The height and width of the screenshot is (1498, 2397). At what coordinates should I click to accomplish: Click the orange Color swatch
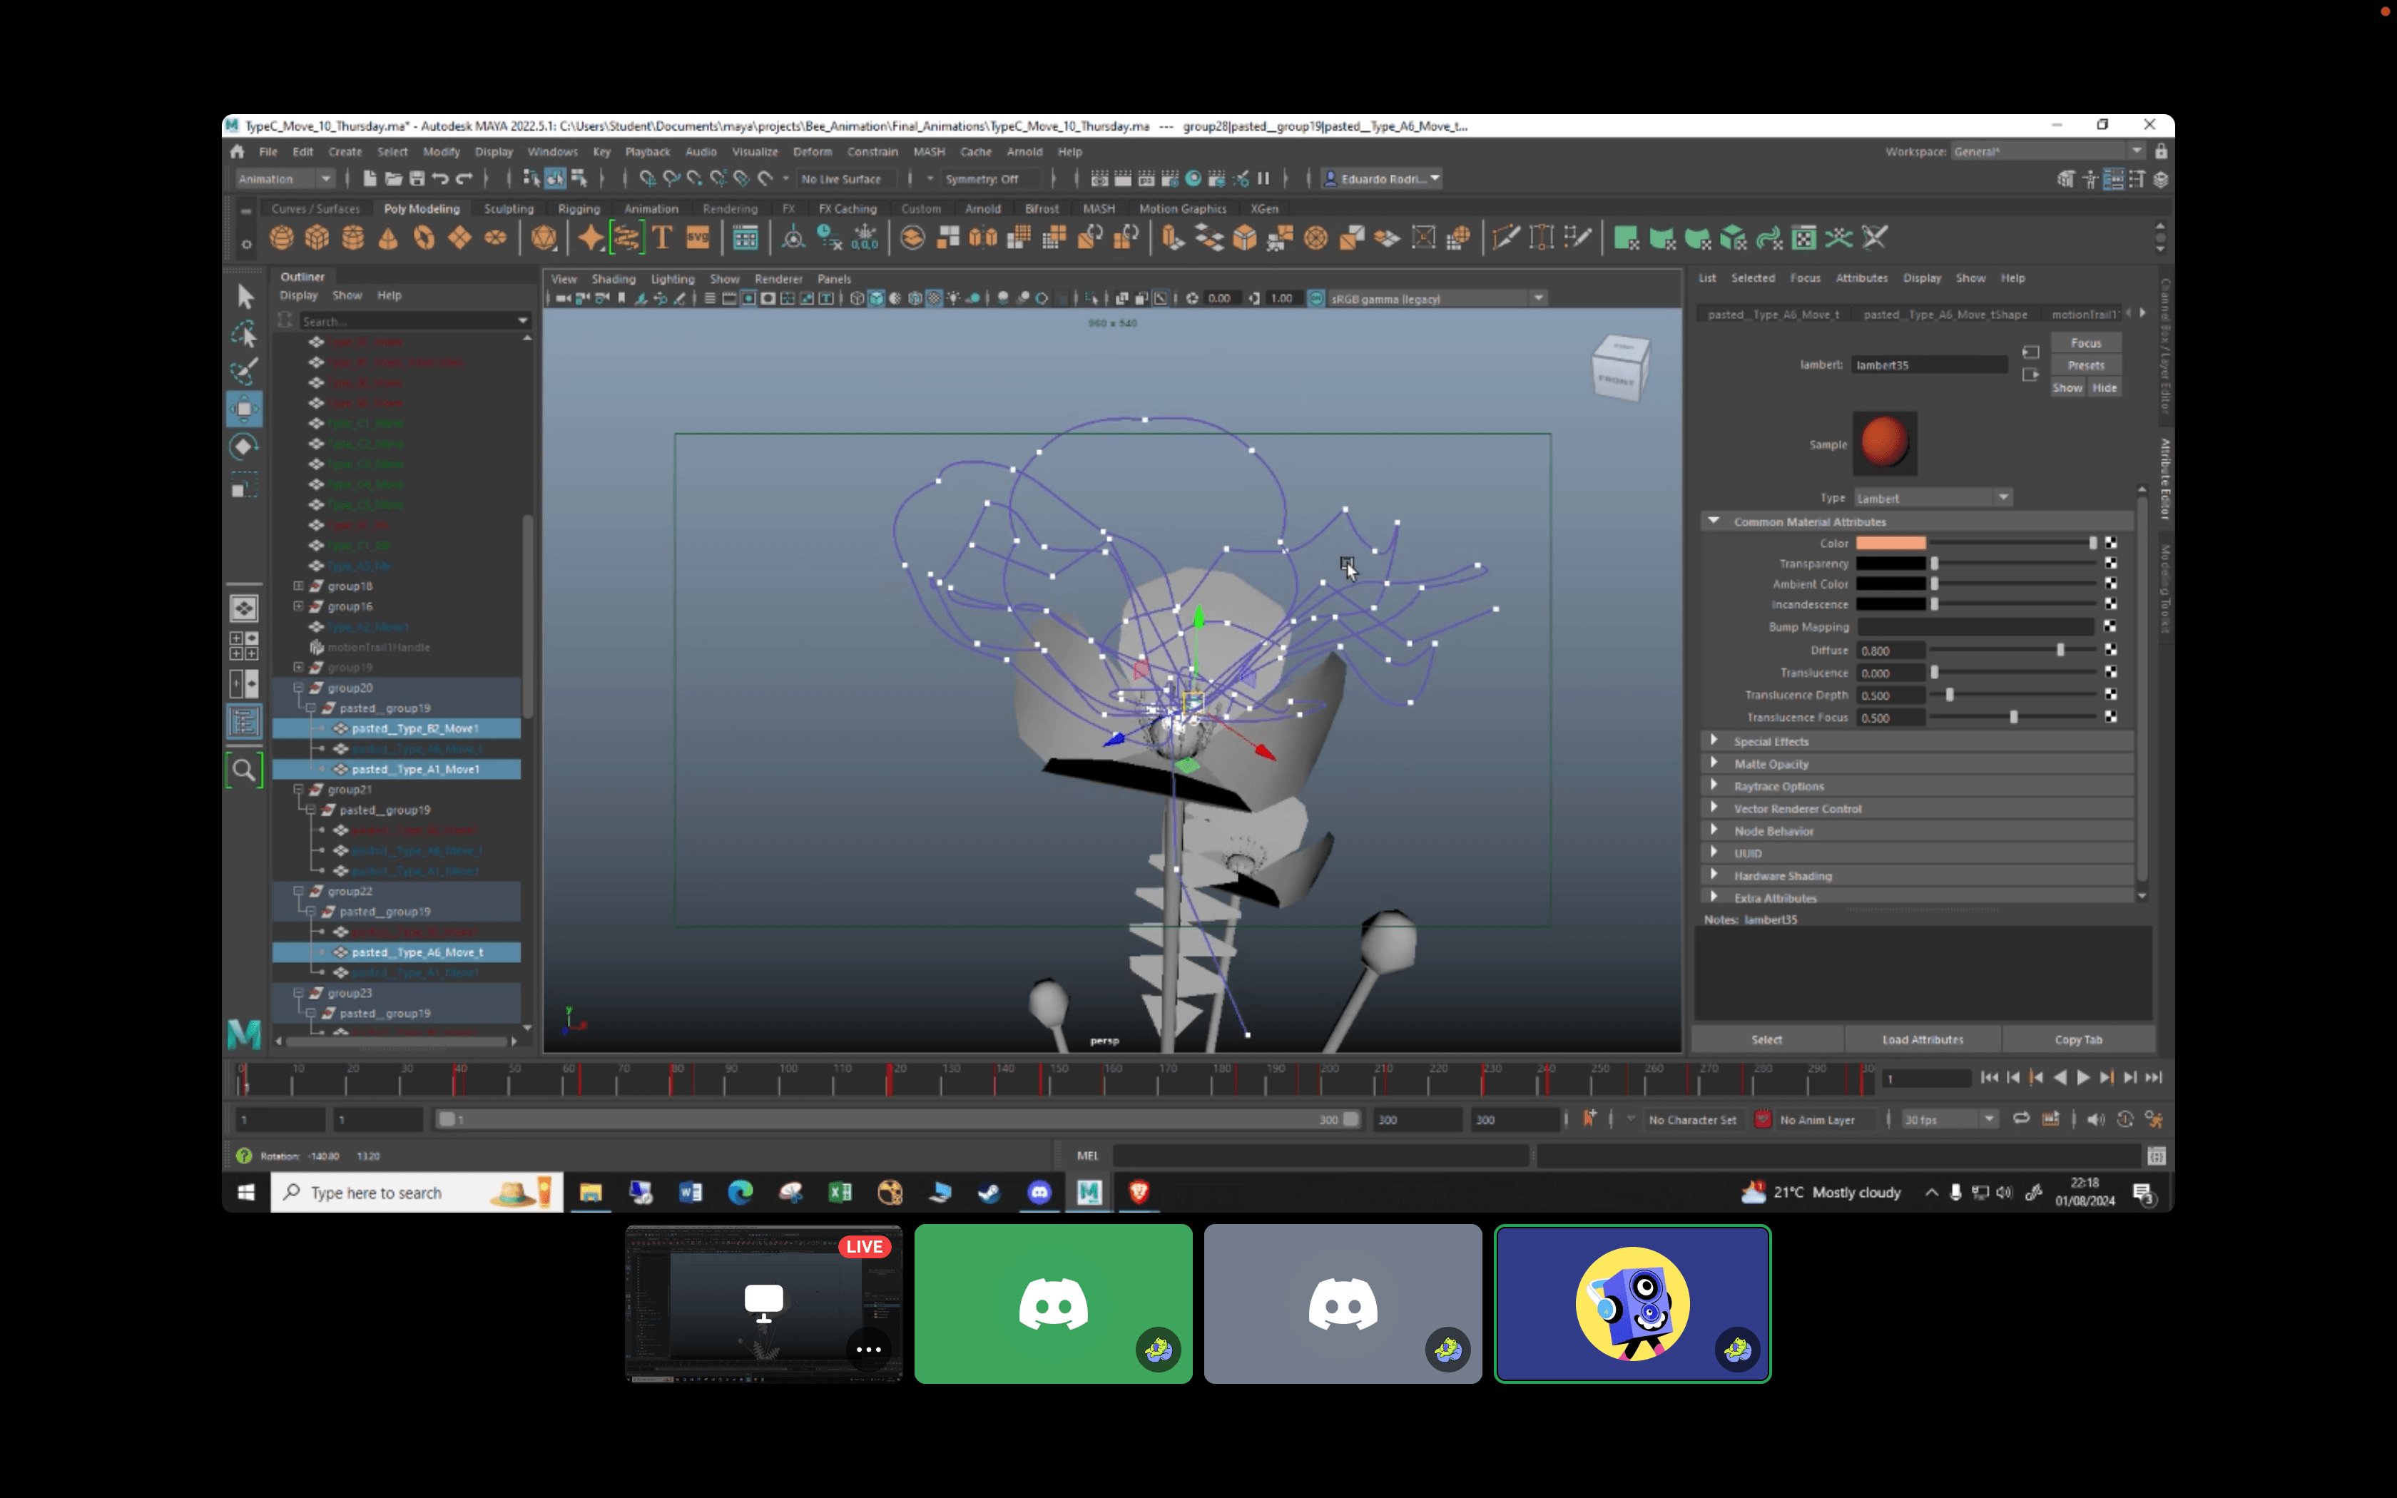click(1890, 543)
